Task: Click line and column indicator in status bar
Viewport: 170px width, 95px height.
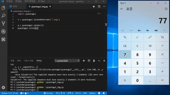Action: [x=61, y=93]
